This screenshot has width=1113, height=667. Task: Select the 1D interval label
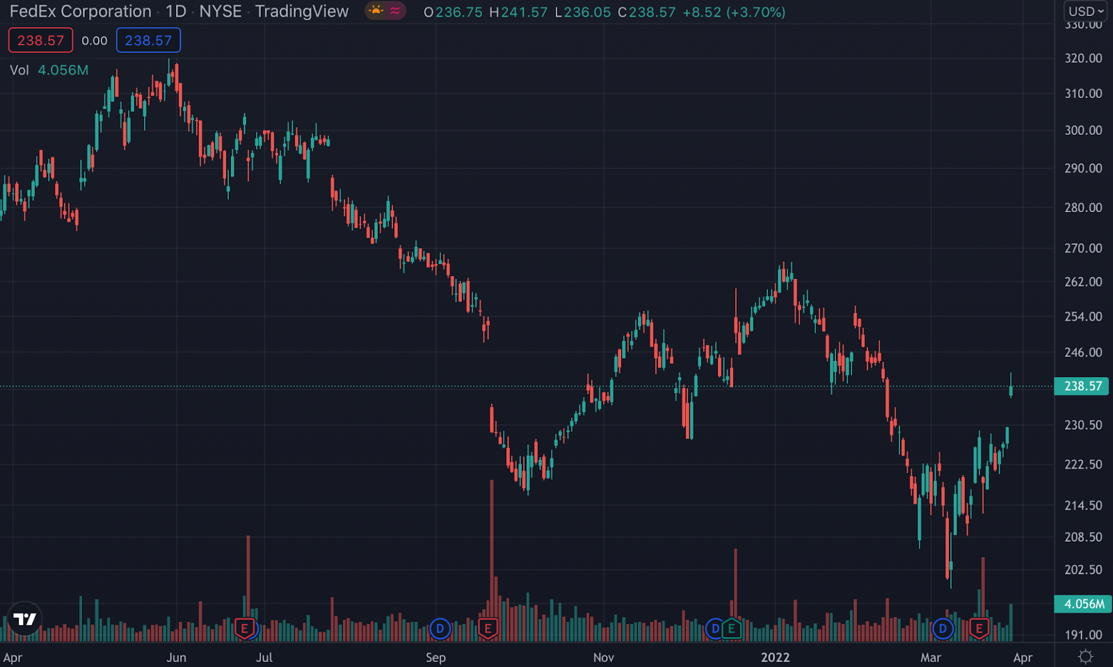click(x=176, y=11)
